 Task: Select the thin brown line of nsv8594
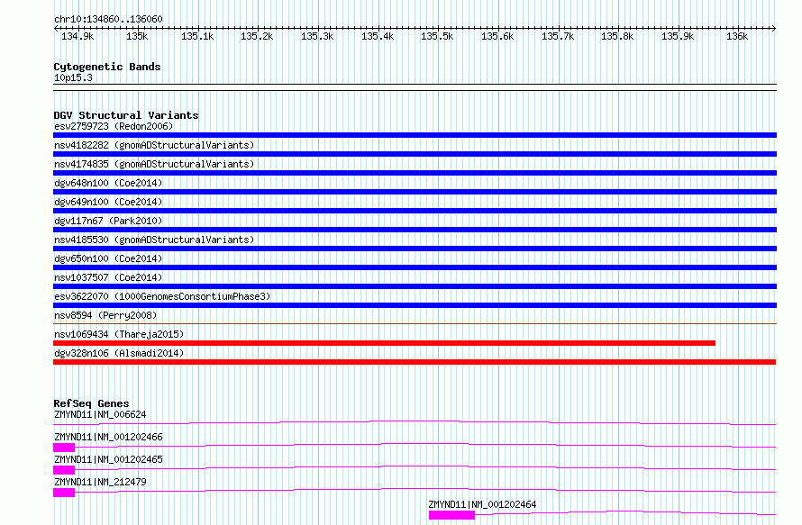(415, 323)
